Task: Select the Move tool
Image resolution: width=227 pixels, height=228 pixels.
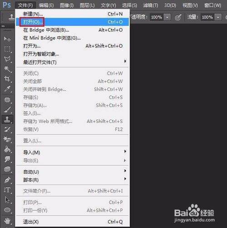Action: 7,39
